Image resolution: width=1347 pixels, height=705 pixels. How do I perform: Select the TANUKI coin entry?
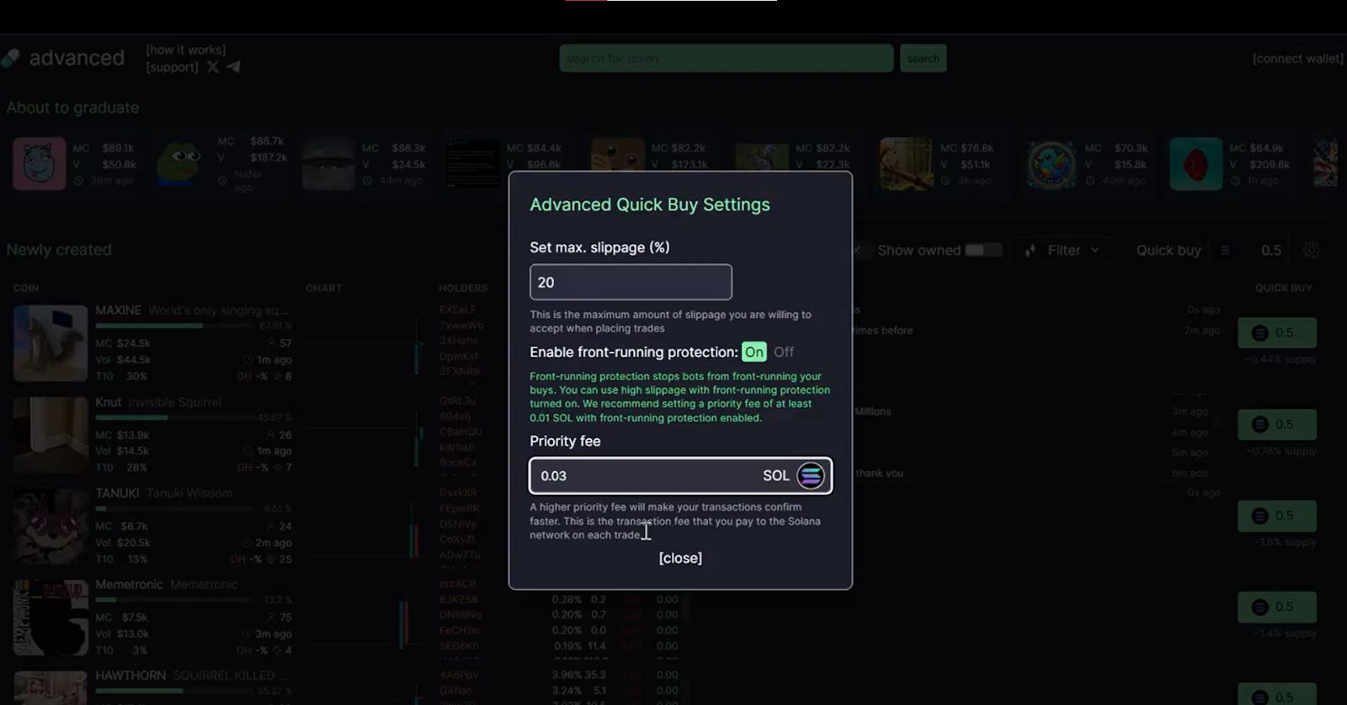tap(152, 526)
